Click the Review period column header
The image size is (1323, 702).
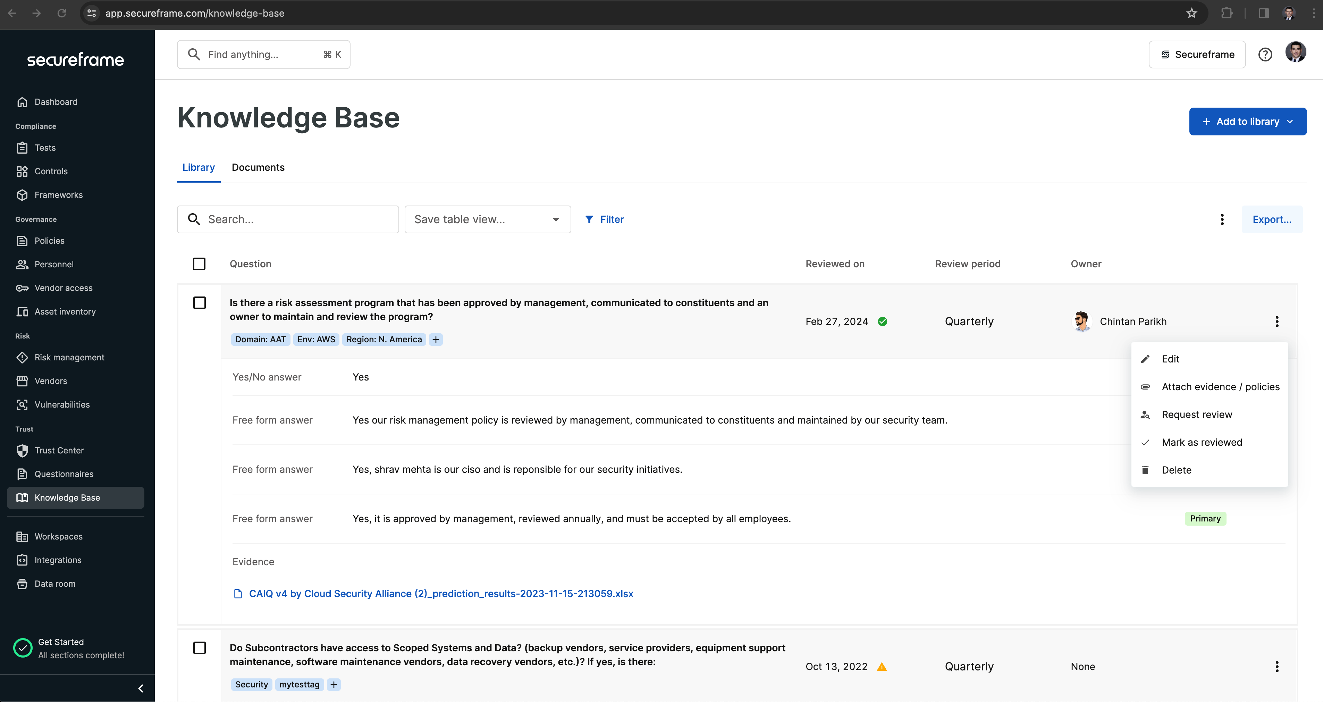968,264
